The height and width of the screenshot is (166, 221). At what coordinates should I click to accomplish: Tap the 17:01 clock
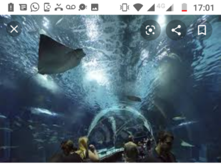(203, 8)
